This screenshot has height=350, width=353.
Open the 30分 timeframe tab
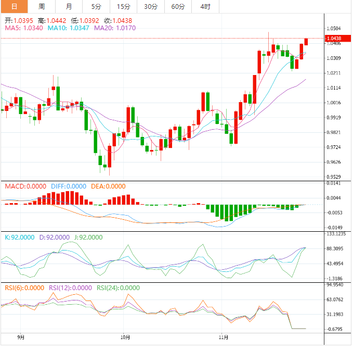point(151,7)
